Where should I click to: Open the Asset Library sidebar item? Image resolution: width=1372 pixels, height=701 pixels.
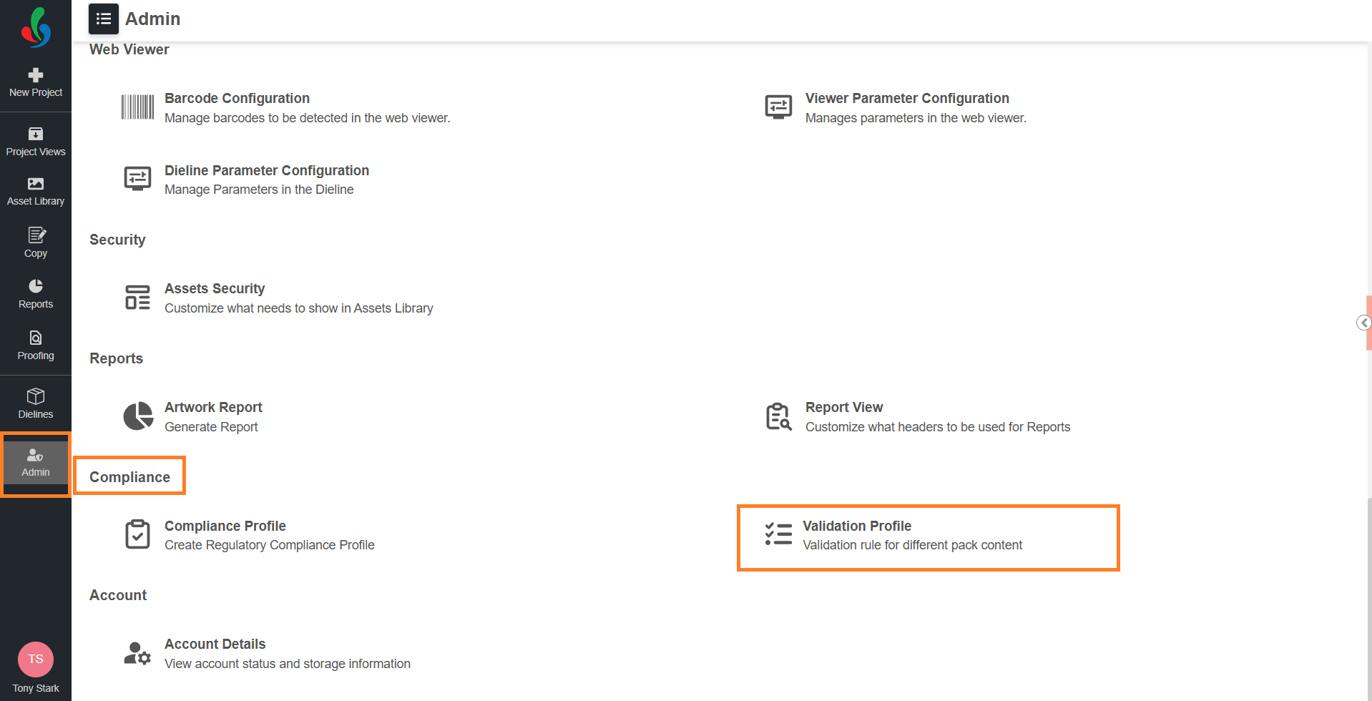click(x=36, y=192)
